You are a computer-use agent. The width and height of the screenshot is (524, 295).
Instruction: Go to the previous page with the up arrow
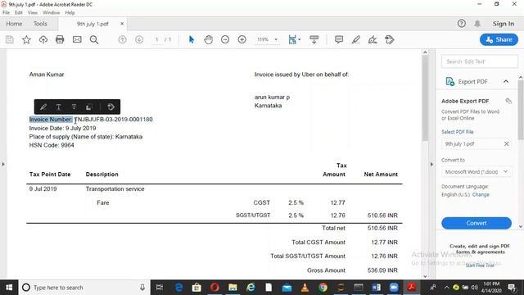[x=123, y=40]
